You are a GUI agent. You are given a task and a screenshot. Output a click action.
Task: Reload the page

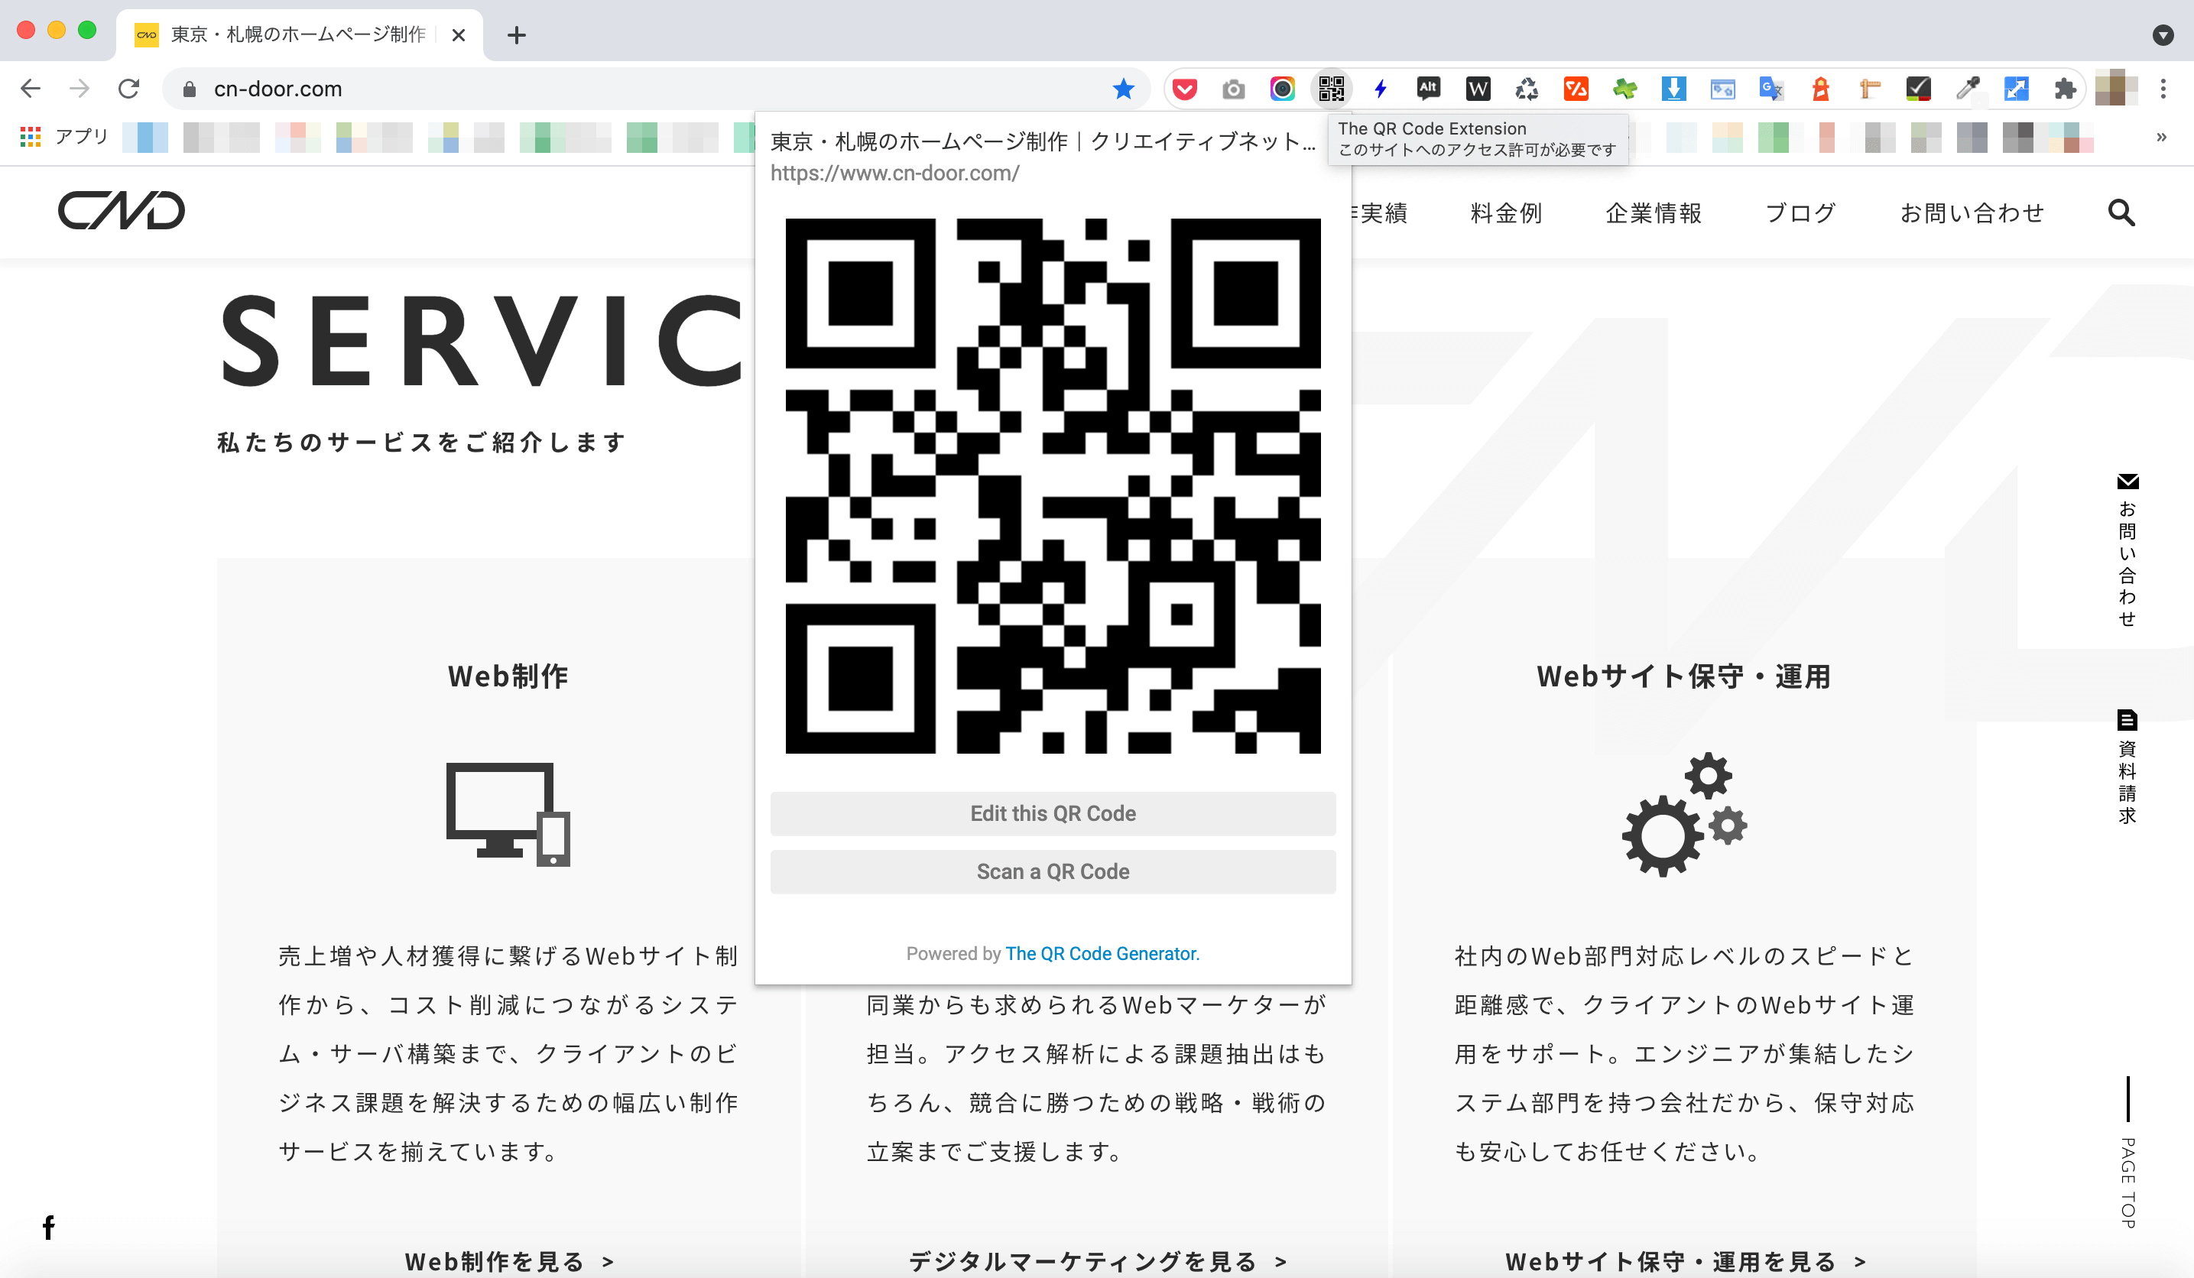pos(129,89)
